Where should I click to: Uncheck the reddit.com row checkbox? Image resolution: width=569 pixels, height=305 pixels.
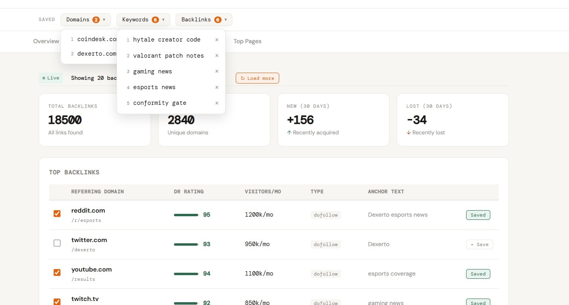tap(57, 213)
